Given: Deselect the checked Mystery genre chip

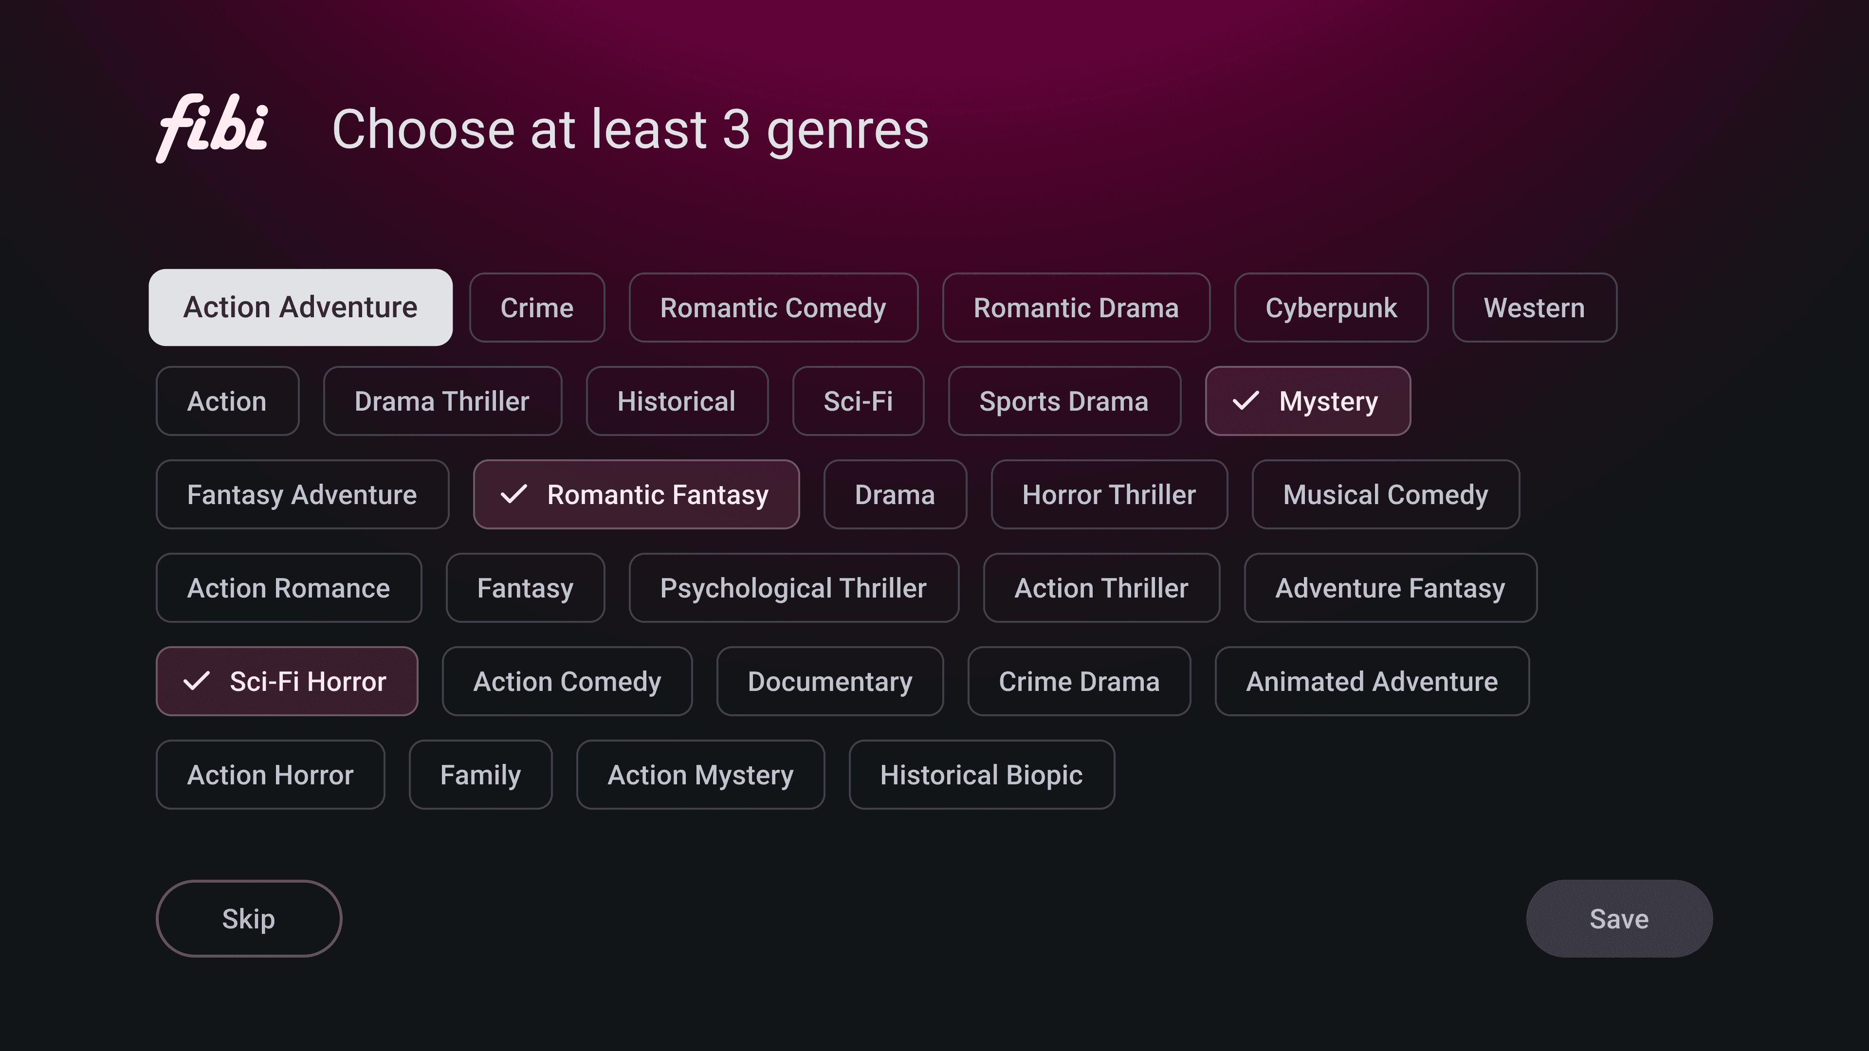Looking at the screenshot, I should pos(1308,401).
